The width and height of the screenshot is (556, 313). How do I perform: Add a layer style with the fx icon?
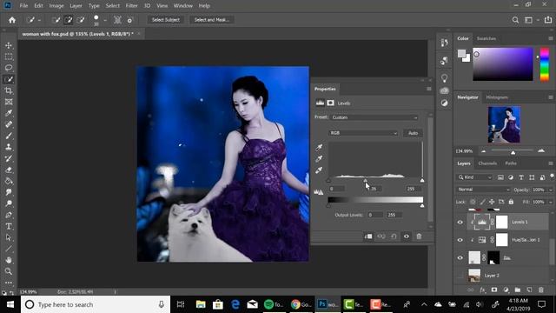click(x=482, y=290)
